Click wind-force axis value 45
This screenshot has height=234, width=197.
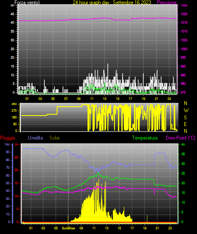click(x=12, y=14)
